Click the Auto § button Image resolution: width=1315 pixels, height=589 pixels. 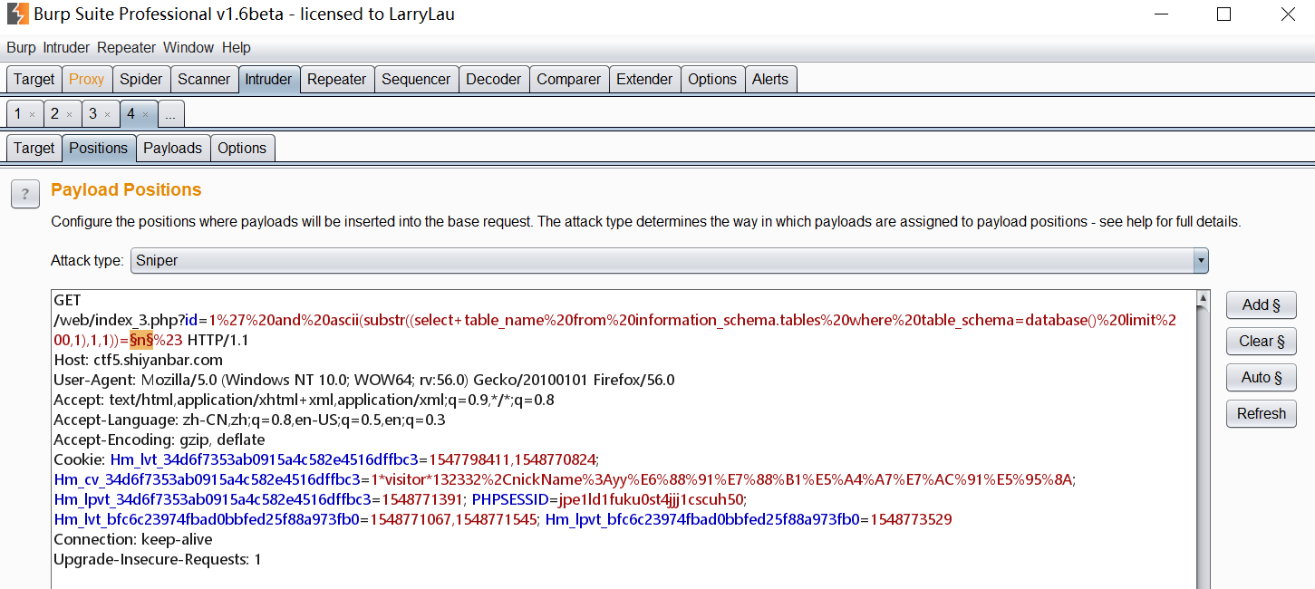click(1262, 378)
